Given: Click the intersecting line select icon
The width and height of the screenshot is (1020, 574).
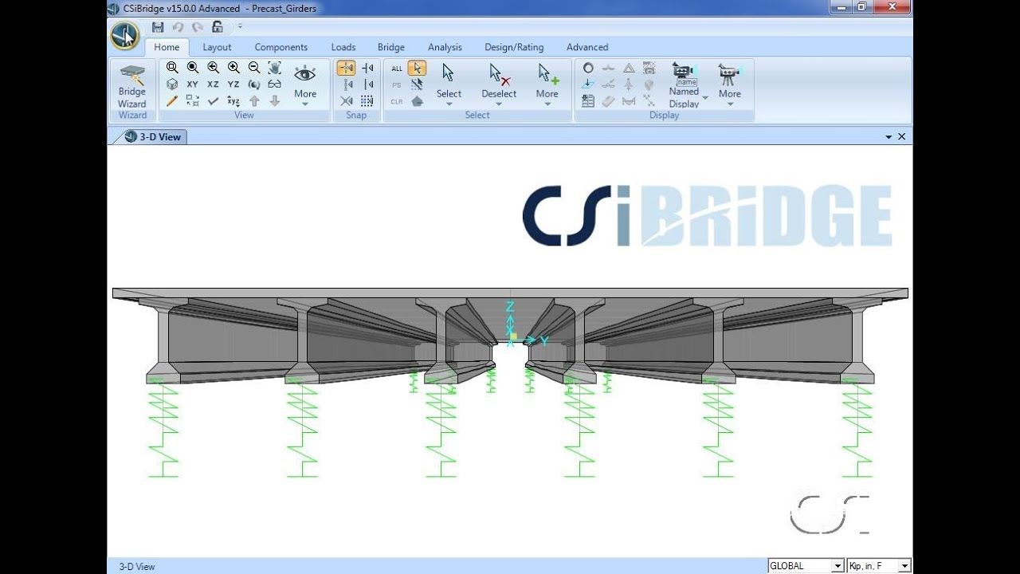Looking at the screenshot, I should [417, 85].
